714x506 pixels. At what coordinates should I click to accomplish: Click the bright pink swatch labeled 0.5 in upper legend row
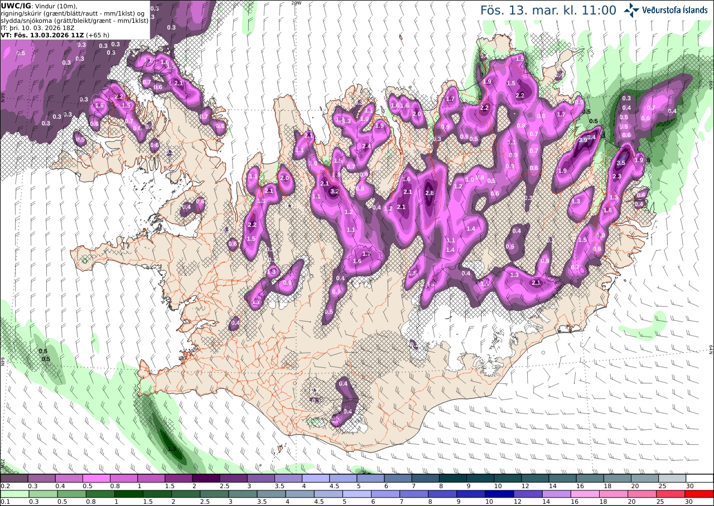pyautogui.click(x=96, y=478)
